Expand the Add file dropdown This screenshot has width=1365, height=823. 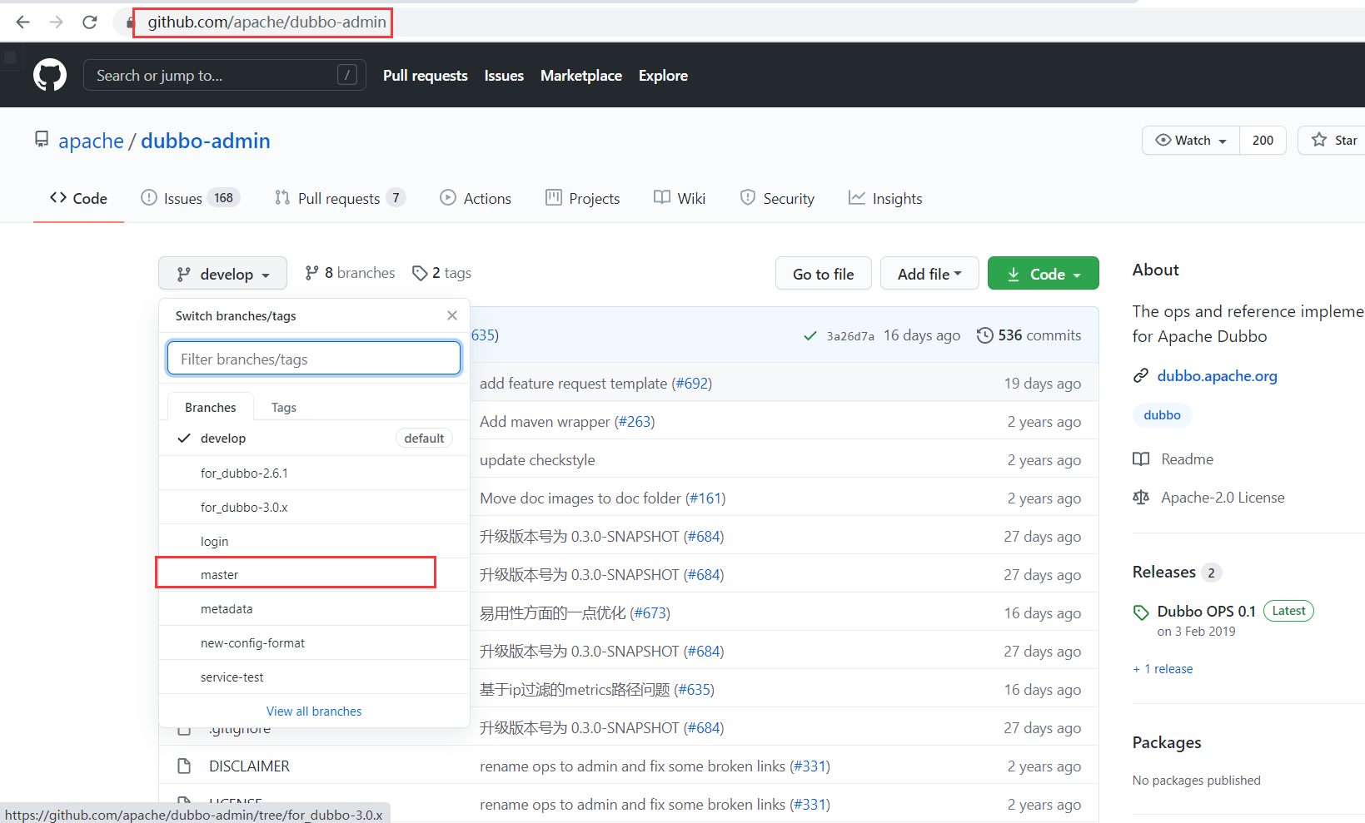tap(929, 273)
